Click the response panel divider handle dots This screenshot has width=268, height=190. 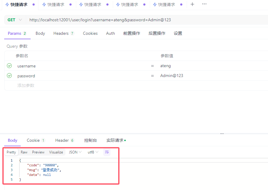coord(222,134)
